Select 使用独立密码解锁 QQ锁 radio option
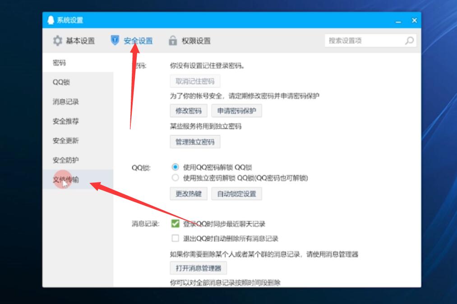The height and width of the screenshot is (304, 457). [175, 178]
